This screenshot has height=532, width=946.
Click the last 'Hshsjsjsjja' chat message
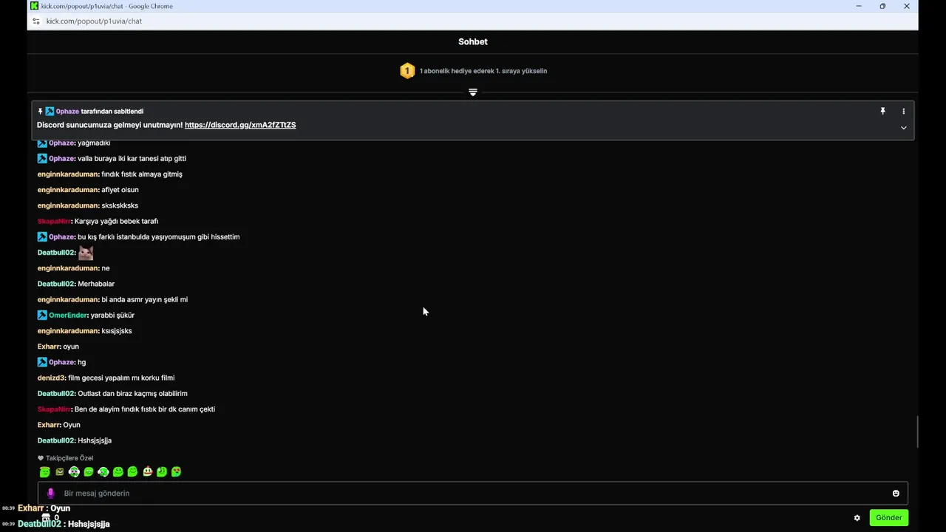(95, 441)
